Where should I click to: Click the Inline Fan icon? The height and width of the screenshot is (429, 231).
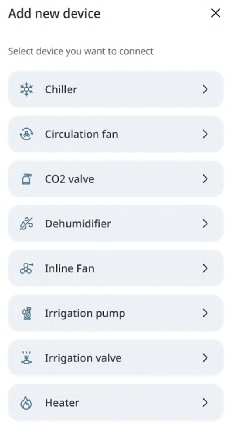click(26, 269)
